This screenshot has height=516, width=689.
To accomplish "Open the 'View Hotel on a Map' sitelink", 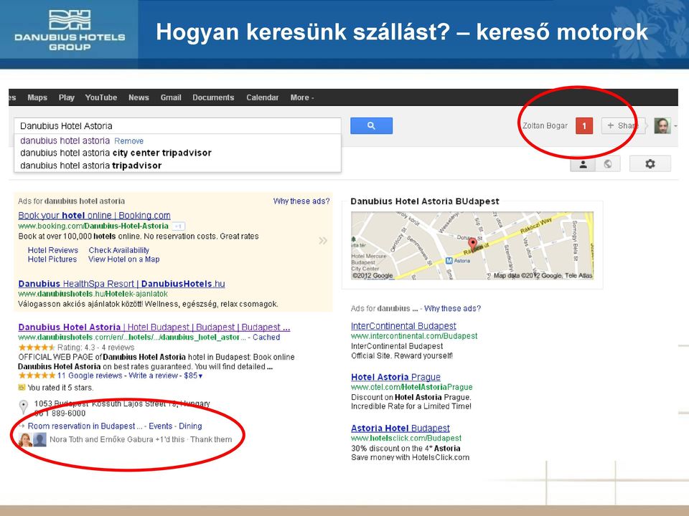I will [x=124, y=259].
